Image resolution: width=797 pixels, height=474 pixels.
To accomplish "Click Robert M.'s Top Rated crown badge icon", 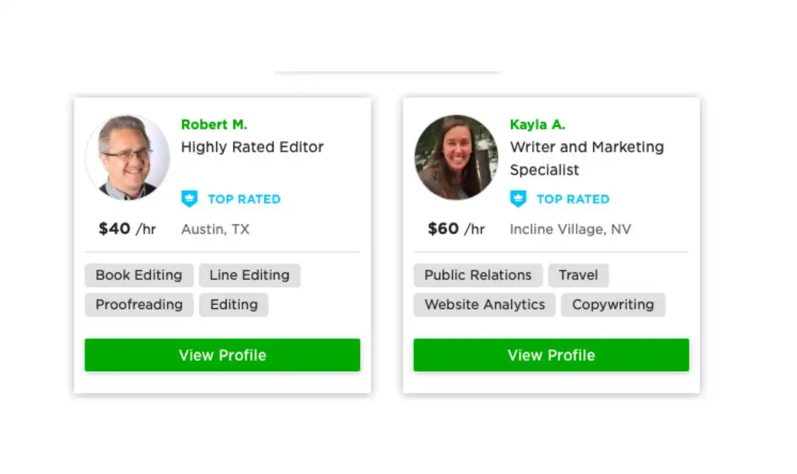I will (189, 199).
